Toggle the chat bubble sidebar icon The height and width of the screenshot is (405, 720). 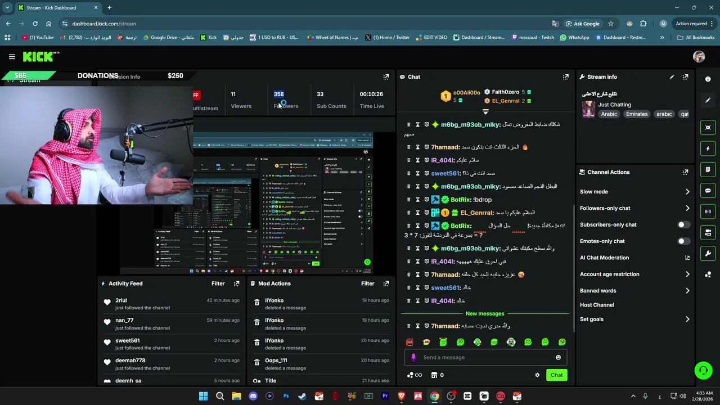tap(708, 191)
